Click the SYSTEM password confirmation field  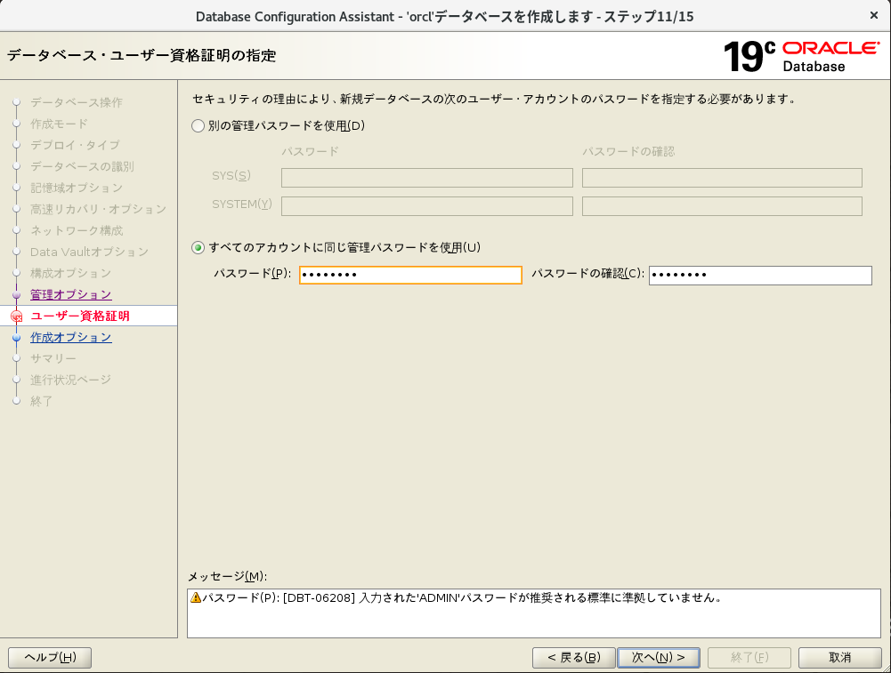pyautogui.click(x=722, y=206)
